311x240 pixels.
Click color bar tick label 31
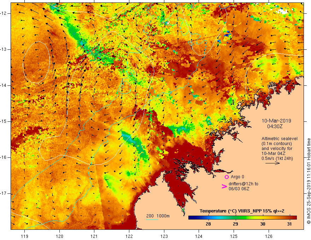(289, 224)
